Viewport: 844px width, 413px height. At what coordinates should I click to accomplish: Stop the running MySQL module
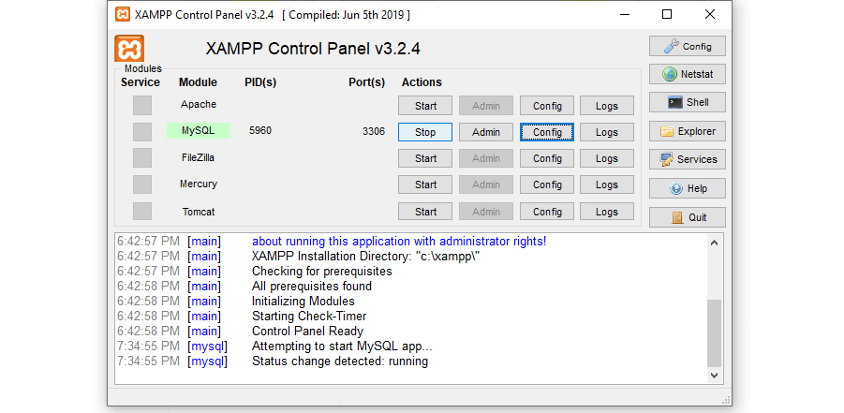425,132
